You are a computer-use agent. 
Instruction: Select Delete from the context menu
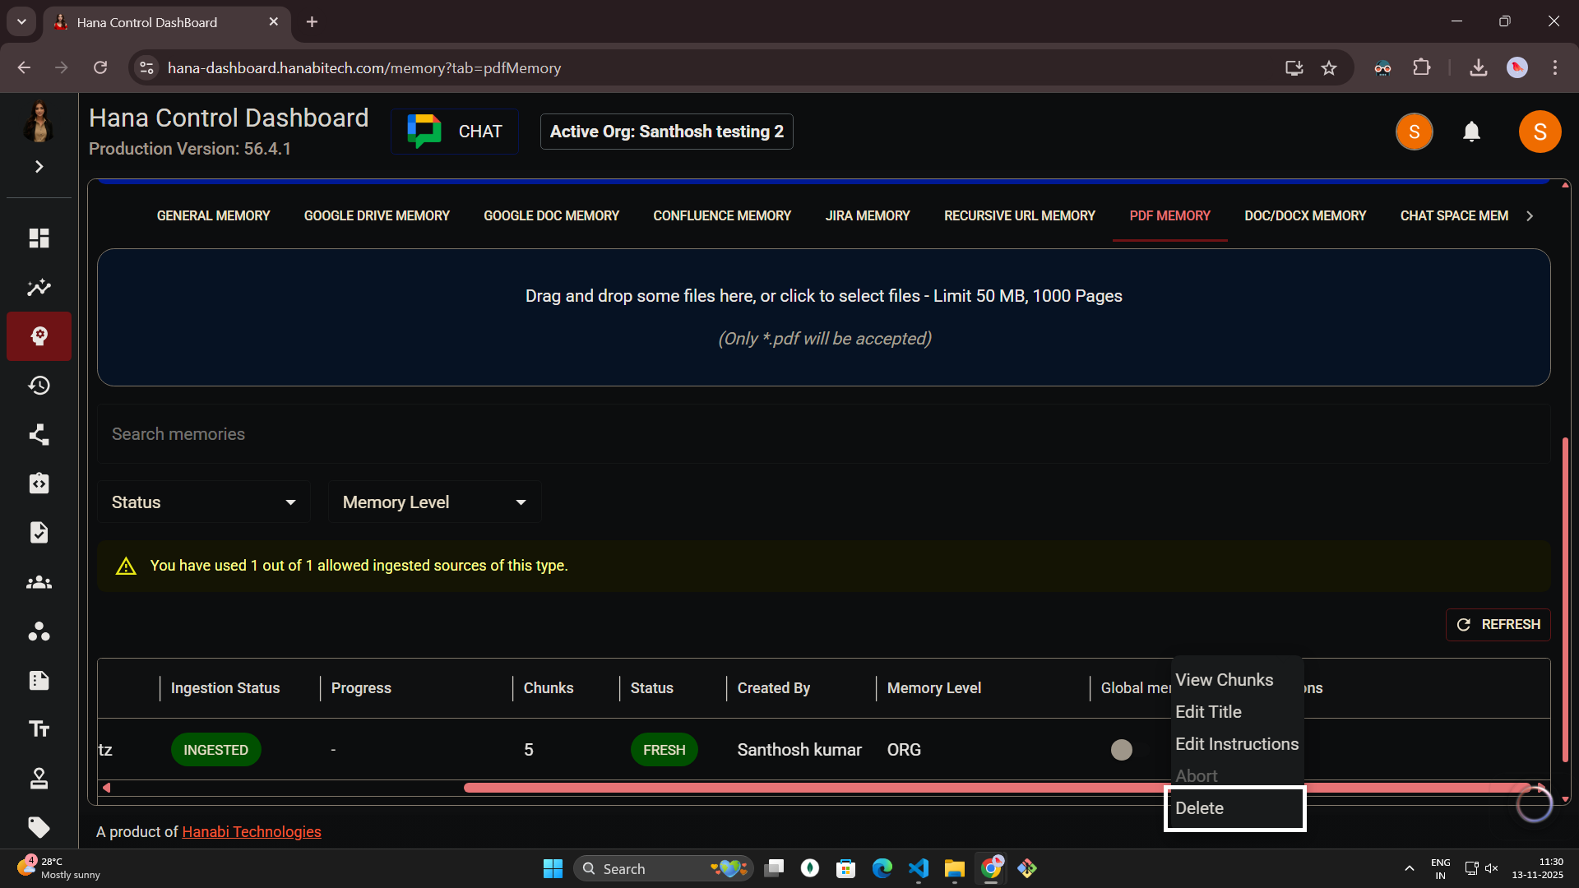coord(1200,808)
